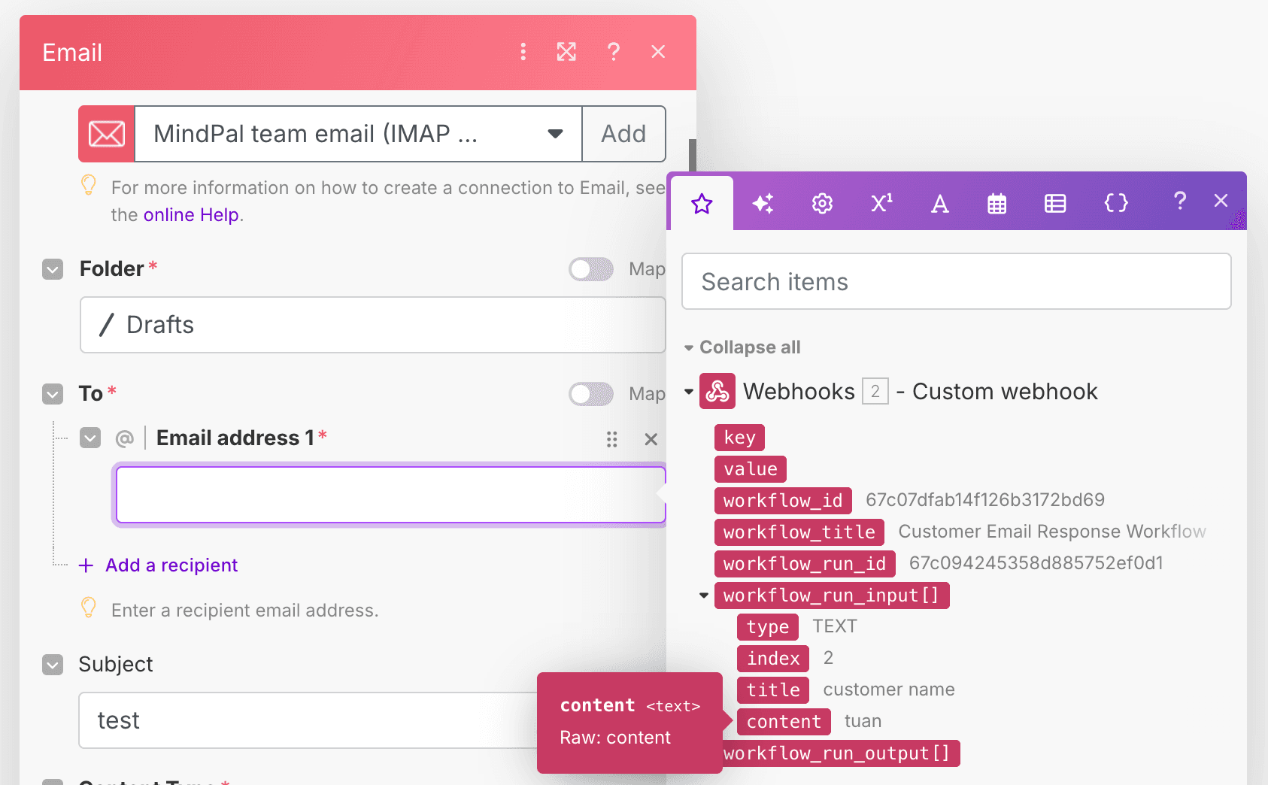
Task: Expand the Email module to fullscreen
Action: (x=566, y=51)
